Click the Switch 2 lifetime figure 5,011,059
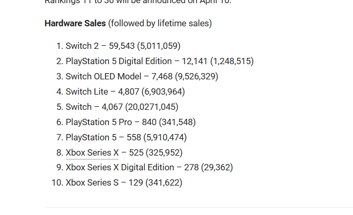Screen dimensions: 353x215 (x=159, y=46)
